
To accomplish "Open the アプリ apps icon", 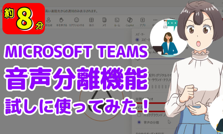I will tap(143, 20).
